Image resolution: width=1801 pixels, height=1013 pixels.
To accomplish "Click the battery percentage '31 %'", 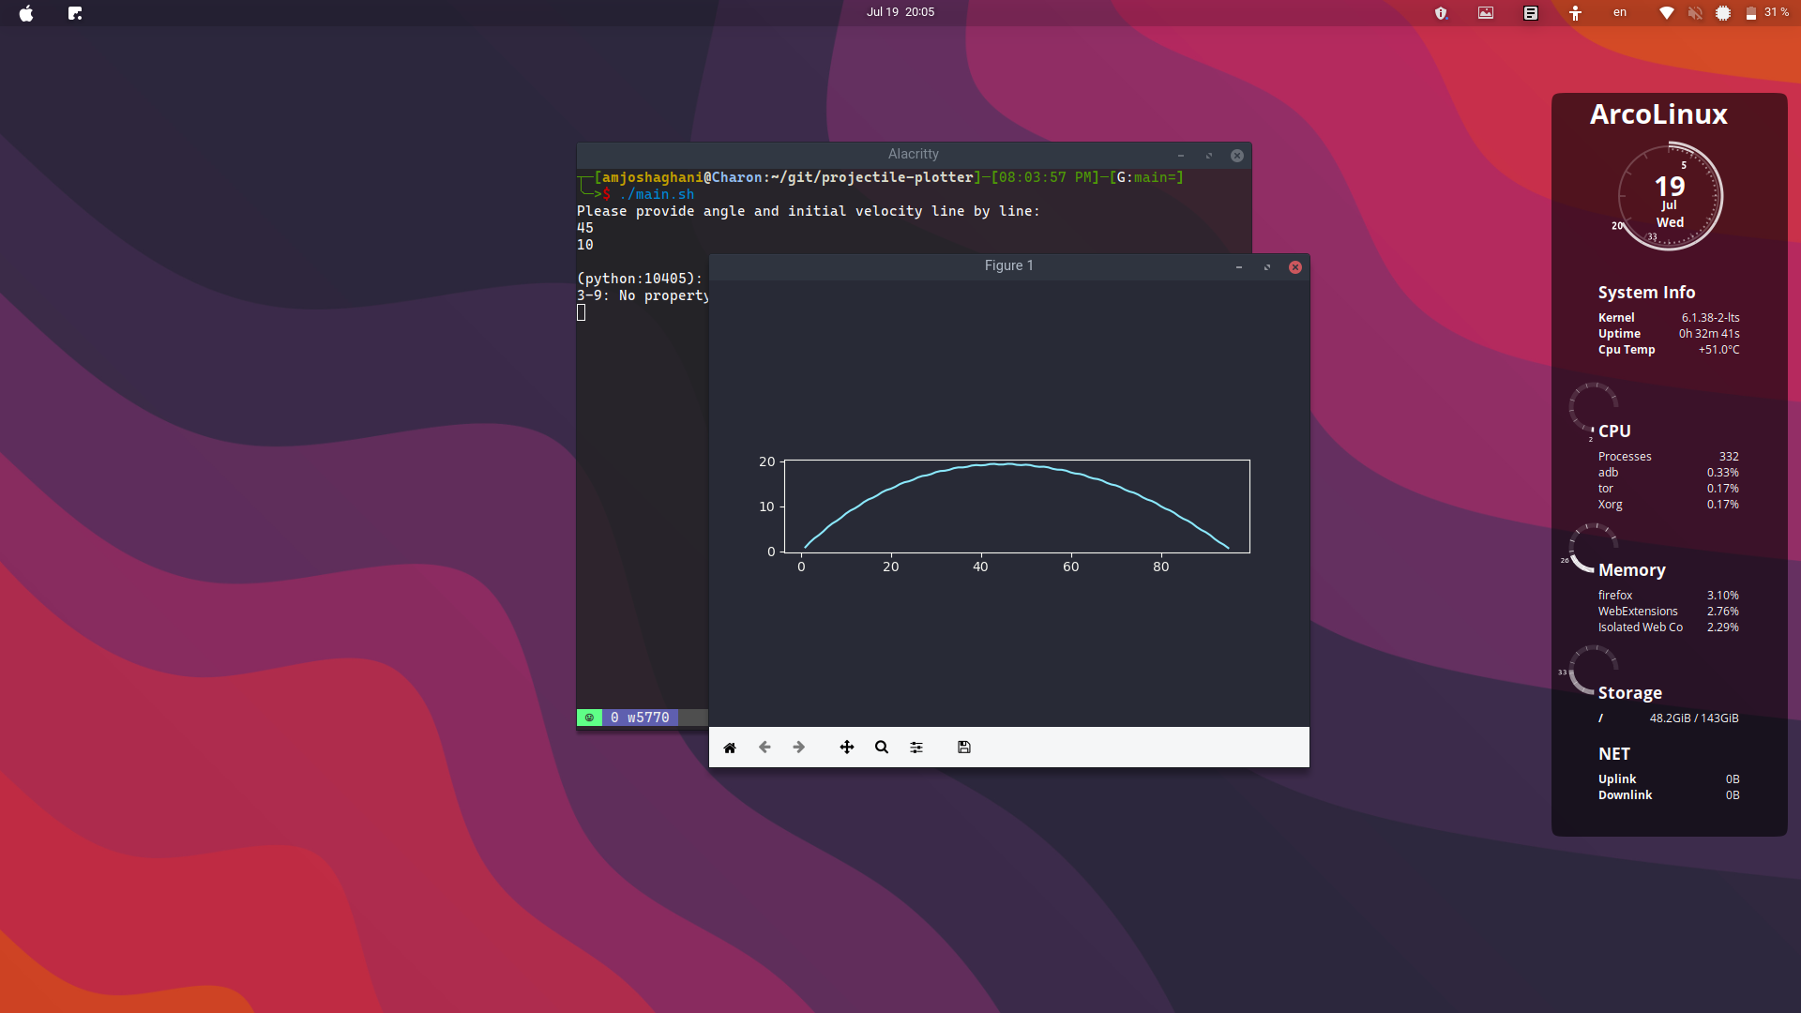I will point(1777,12).
